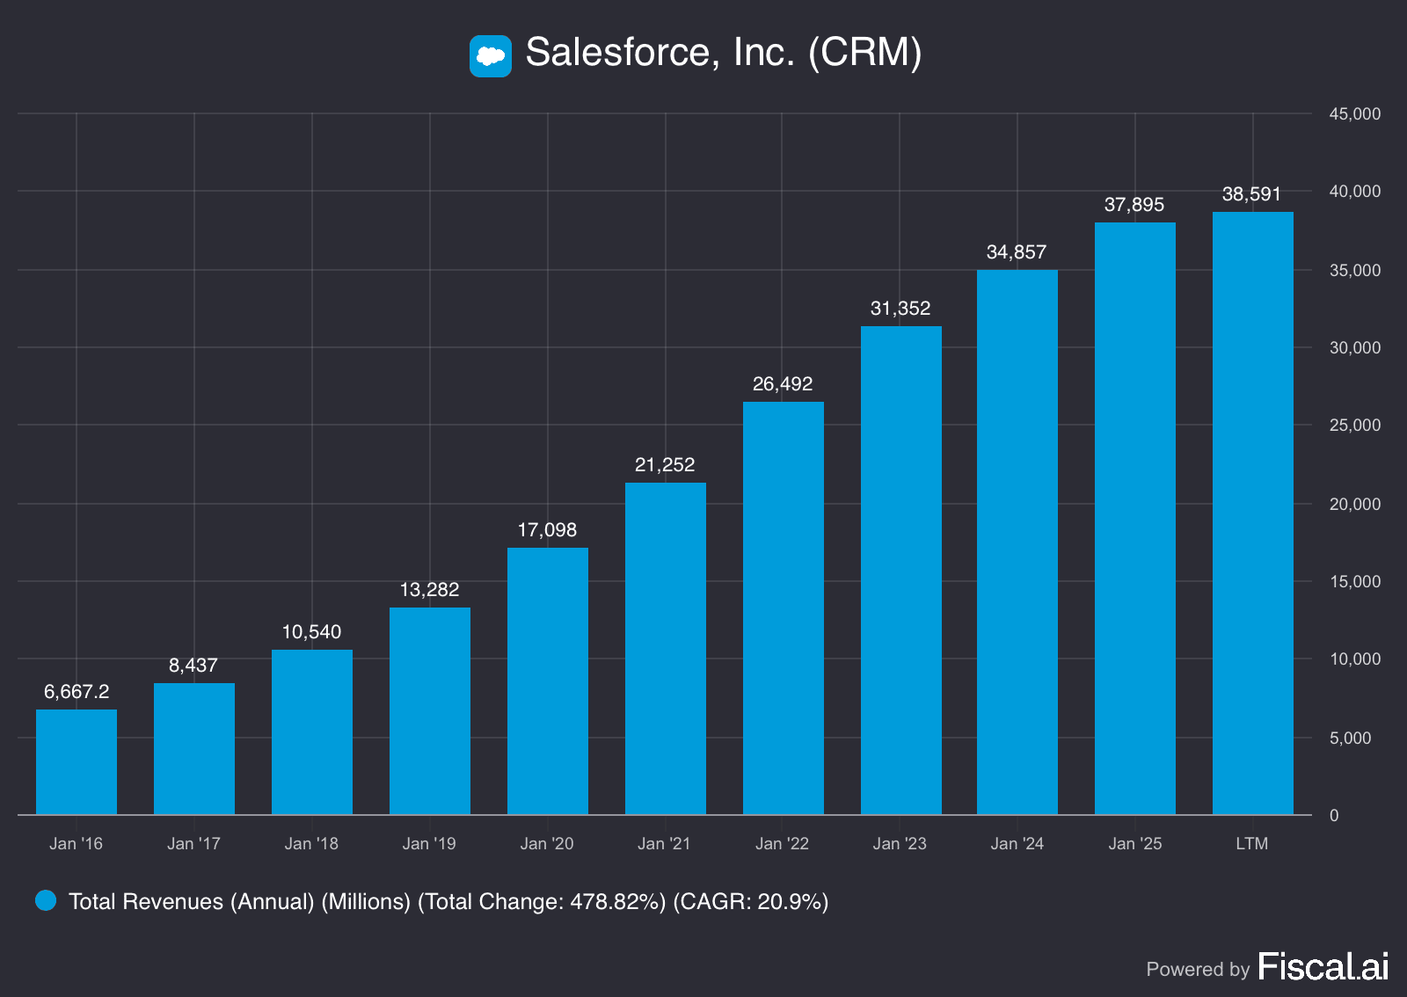The height and width of the screenshot is (997, 1407).
Task: Click the Salesforce, Inc. (CRM) chart title
Action: 724,53
